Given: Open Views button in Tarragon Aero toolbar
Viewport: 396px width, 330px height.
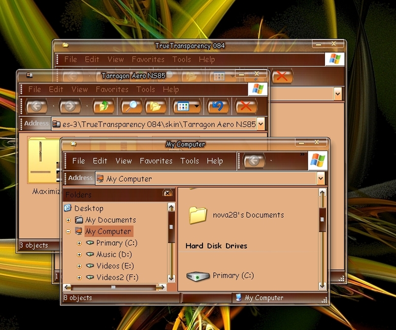Looking at the screenshot, I should click(184, 106).
